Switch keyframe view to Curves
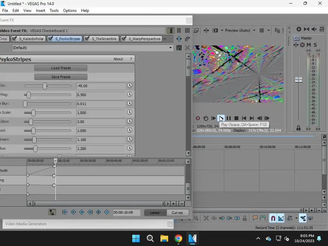The width and height of the screenshot is (328, 246). tap(177, 213)
